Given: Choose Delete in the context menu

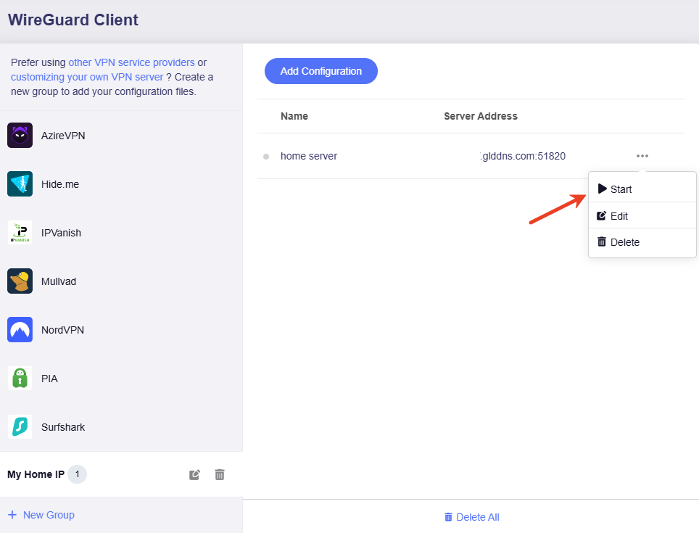Looking at the screenshot, I should [x=642, y=242].
